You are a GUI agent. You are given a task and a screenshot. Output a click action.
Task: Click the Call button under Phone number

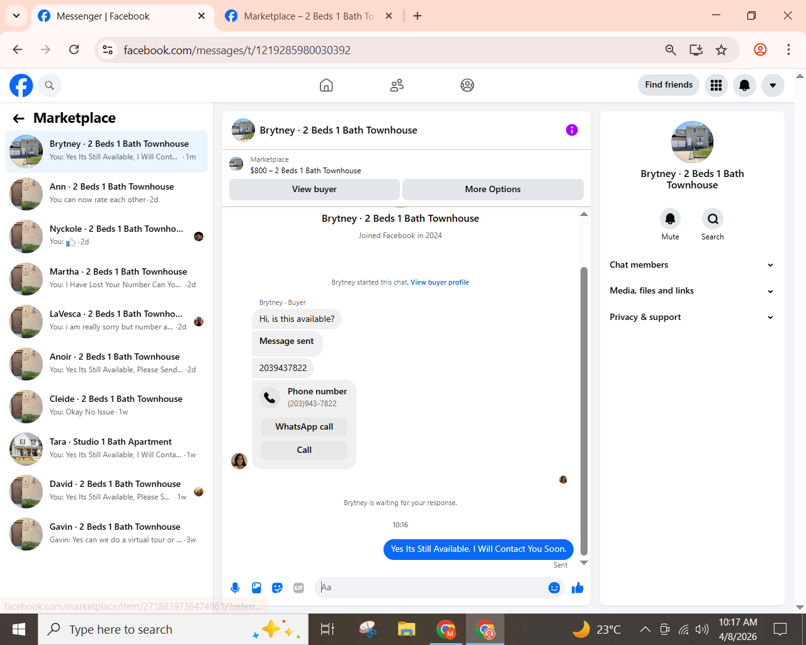click(304, 450)
